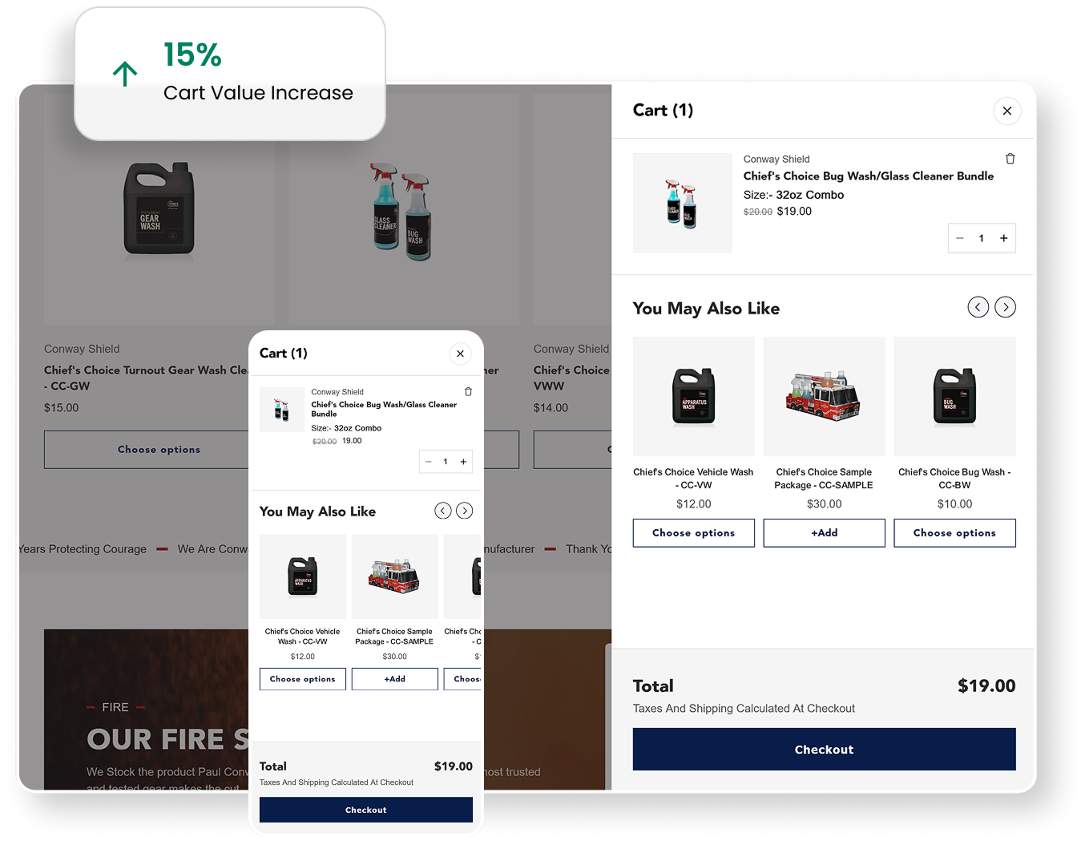Decrease quantity in large cart panel
Screen dimensions: 1085x841
(960, 238)
